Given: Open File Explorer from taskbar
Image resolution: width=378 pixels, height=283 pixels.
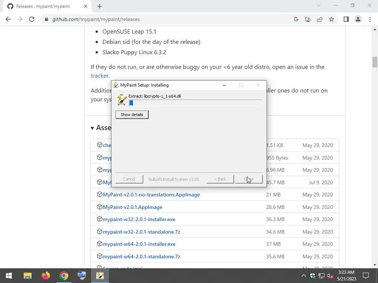Looking at the screenshot, I should pos(27,276).
